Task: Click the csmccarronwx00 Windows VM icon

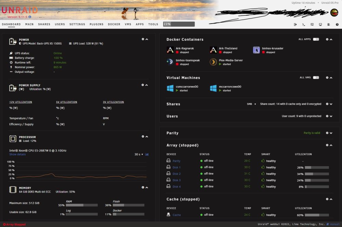Action: point(170,88)
